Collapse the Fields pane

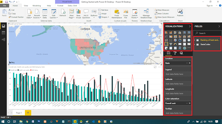219,27
